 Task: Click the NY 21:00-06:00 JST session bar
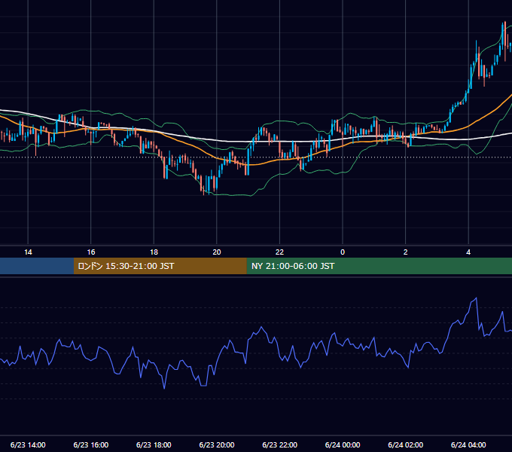[379, 266]
